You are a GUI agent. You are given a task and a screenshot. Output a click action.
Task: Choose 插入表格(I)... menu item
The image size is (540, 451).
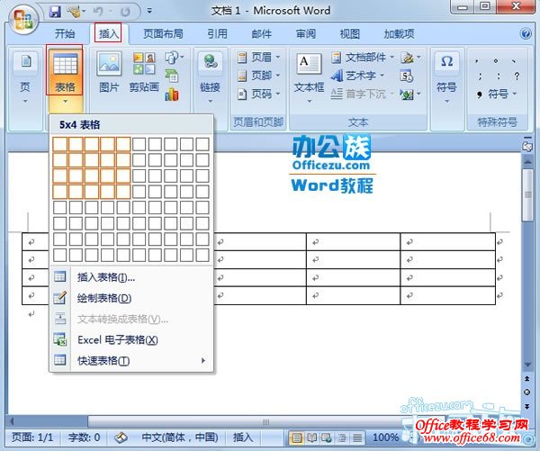[x=131, y=277]
